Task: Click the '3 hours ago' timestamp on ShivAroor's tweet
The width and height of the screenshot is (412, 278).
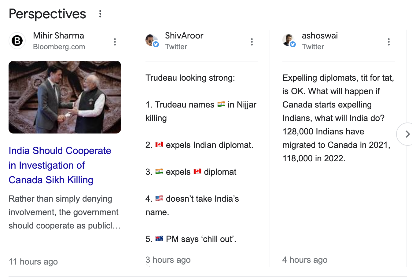Action: [168, 260]
